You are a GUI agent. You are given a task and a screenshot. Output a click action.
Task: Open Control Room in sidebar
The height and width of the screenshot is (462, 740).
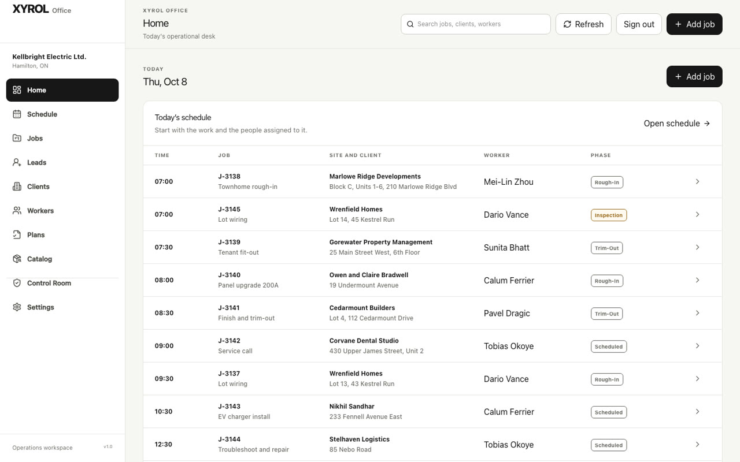[62, 283]
